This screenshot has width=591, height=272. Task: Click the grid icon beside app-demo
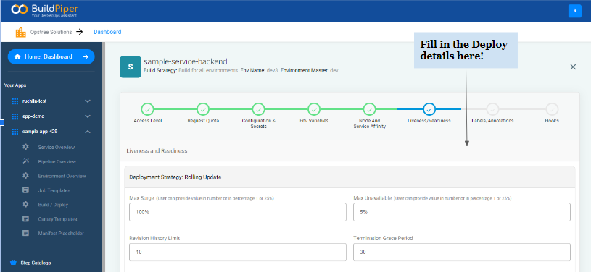click(15, 116)
